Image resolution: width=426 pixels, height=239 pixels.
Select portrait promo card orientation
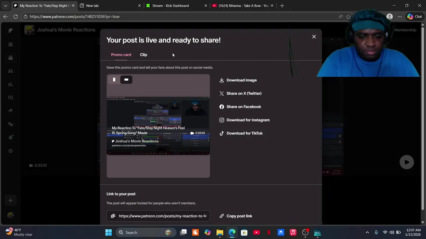pyautogui.click(x=114, y=79)
